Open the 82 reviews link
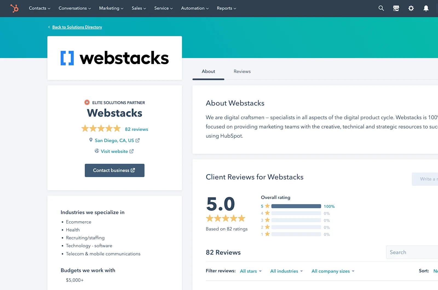 [136, 129]
